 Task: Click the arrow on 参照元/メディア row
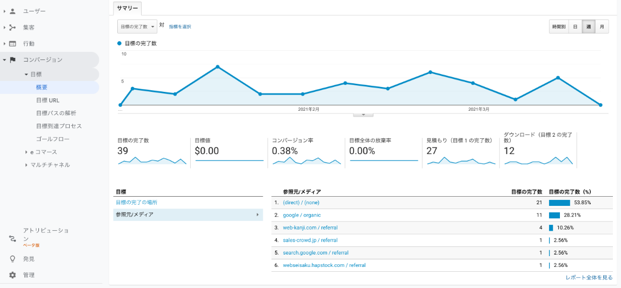coord(257,215)
